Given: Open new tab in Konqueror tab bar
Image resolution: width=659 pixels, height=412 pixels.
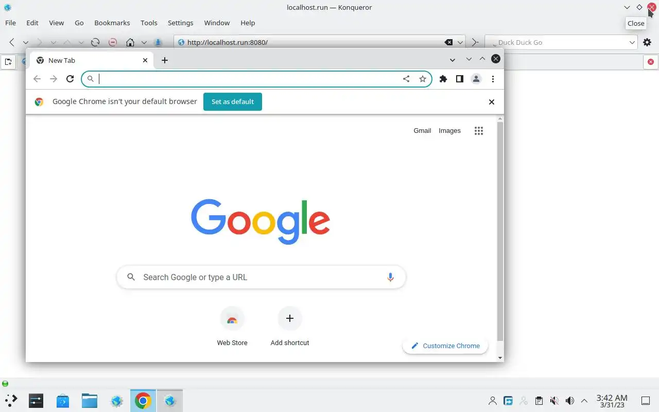Looking at the screenshot, I should click(8, 62).
